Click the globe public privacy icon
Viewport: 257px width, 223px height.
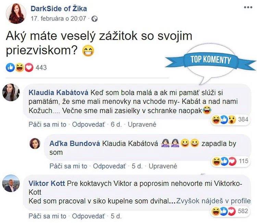tap(95, 19)
